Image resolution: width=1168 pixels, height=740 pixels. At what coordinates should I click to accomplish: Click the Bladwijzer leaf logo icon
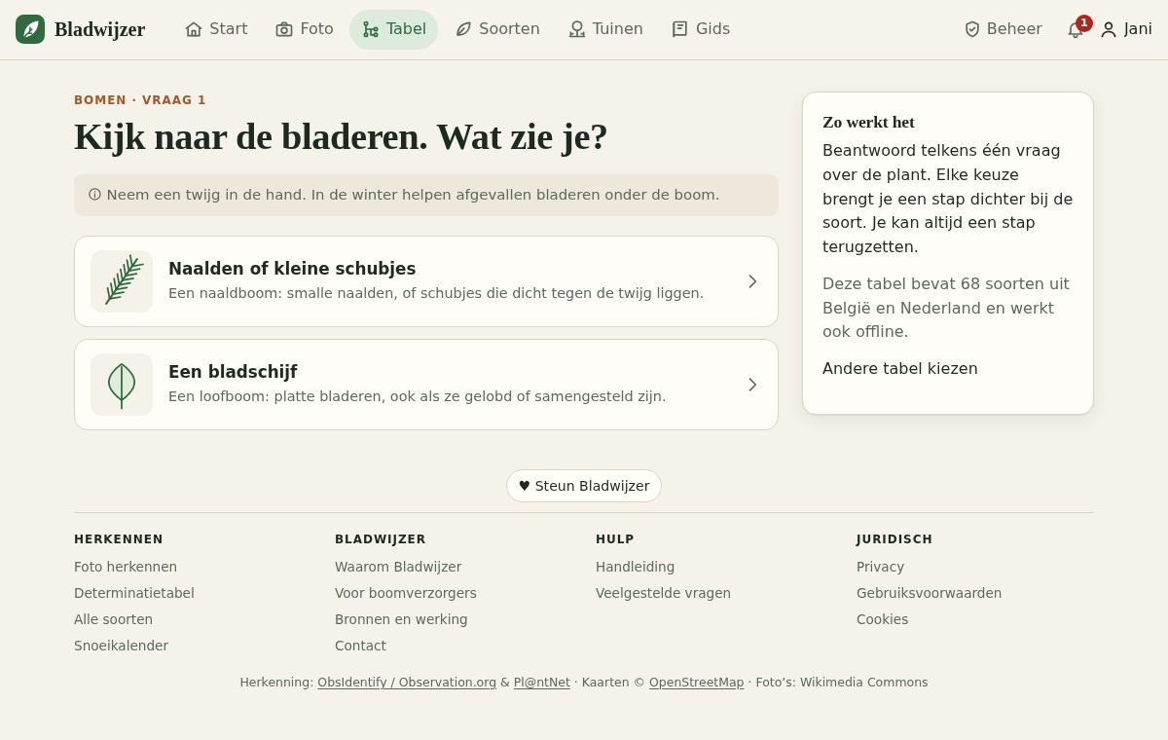30,29
